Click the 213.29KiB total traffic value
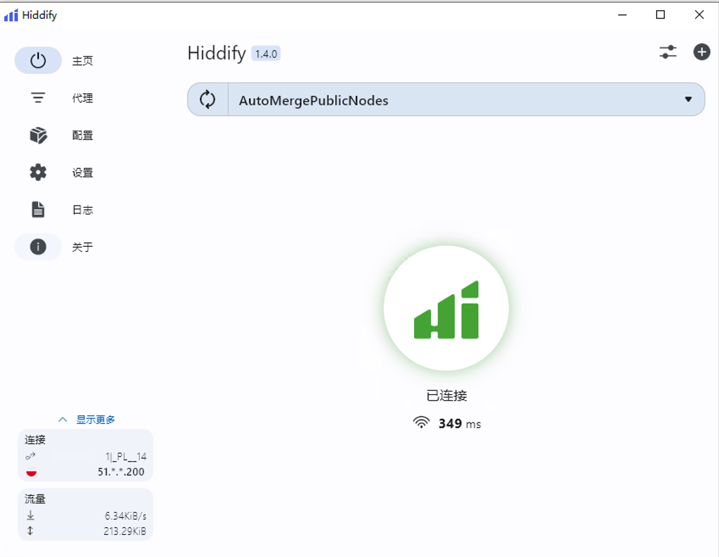Screen dimensions: 719x557 coord(125,531)
